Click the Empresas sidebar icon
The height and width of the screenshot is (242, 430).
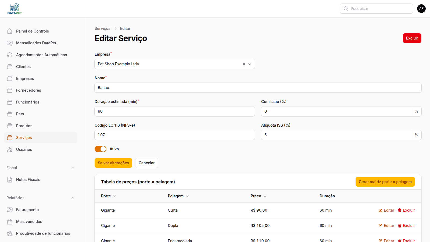point(10,79)
